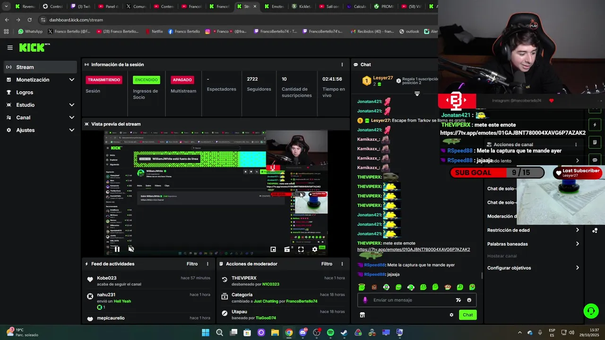Click Just Chatting category link

[x=266, y=301]
